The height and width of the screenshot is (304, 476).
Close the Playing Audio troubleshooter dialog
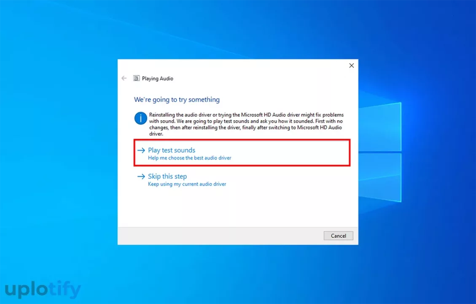click(351, 65)
